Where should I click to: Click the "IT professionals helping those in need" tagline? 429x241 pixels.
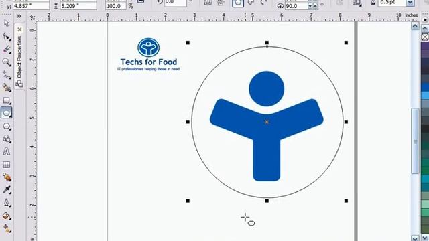[x=149, y=69]
